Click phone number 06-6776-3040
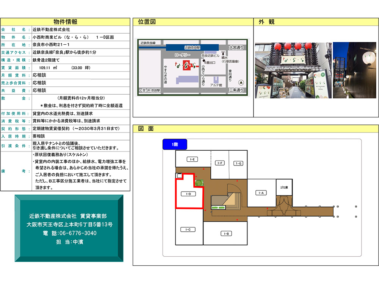This screenshot has width=379, height=284. [x=78, y=233]
